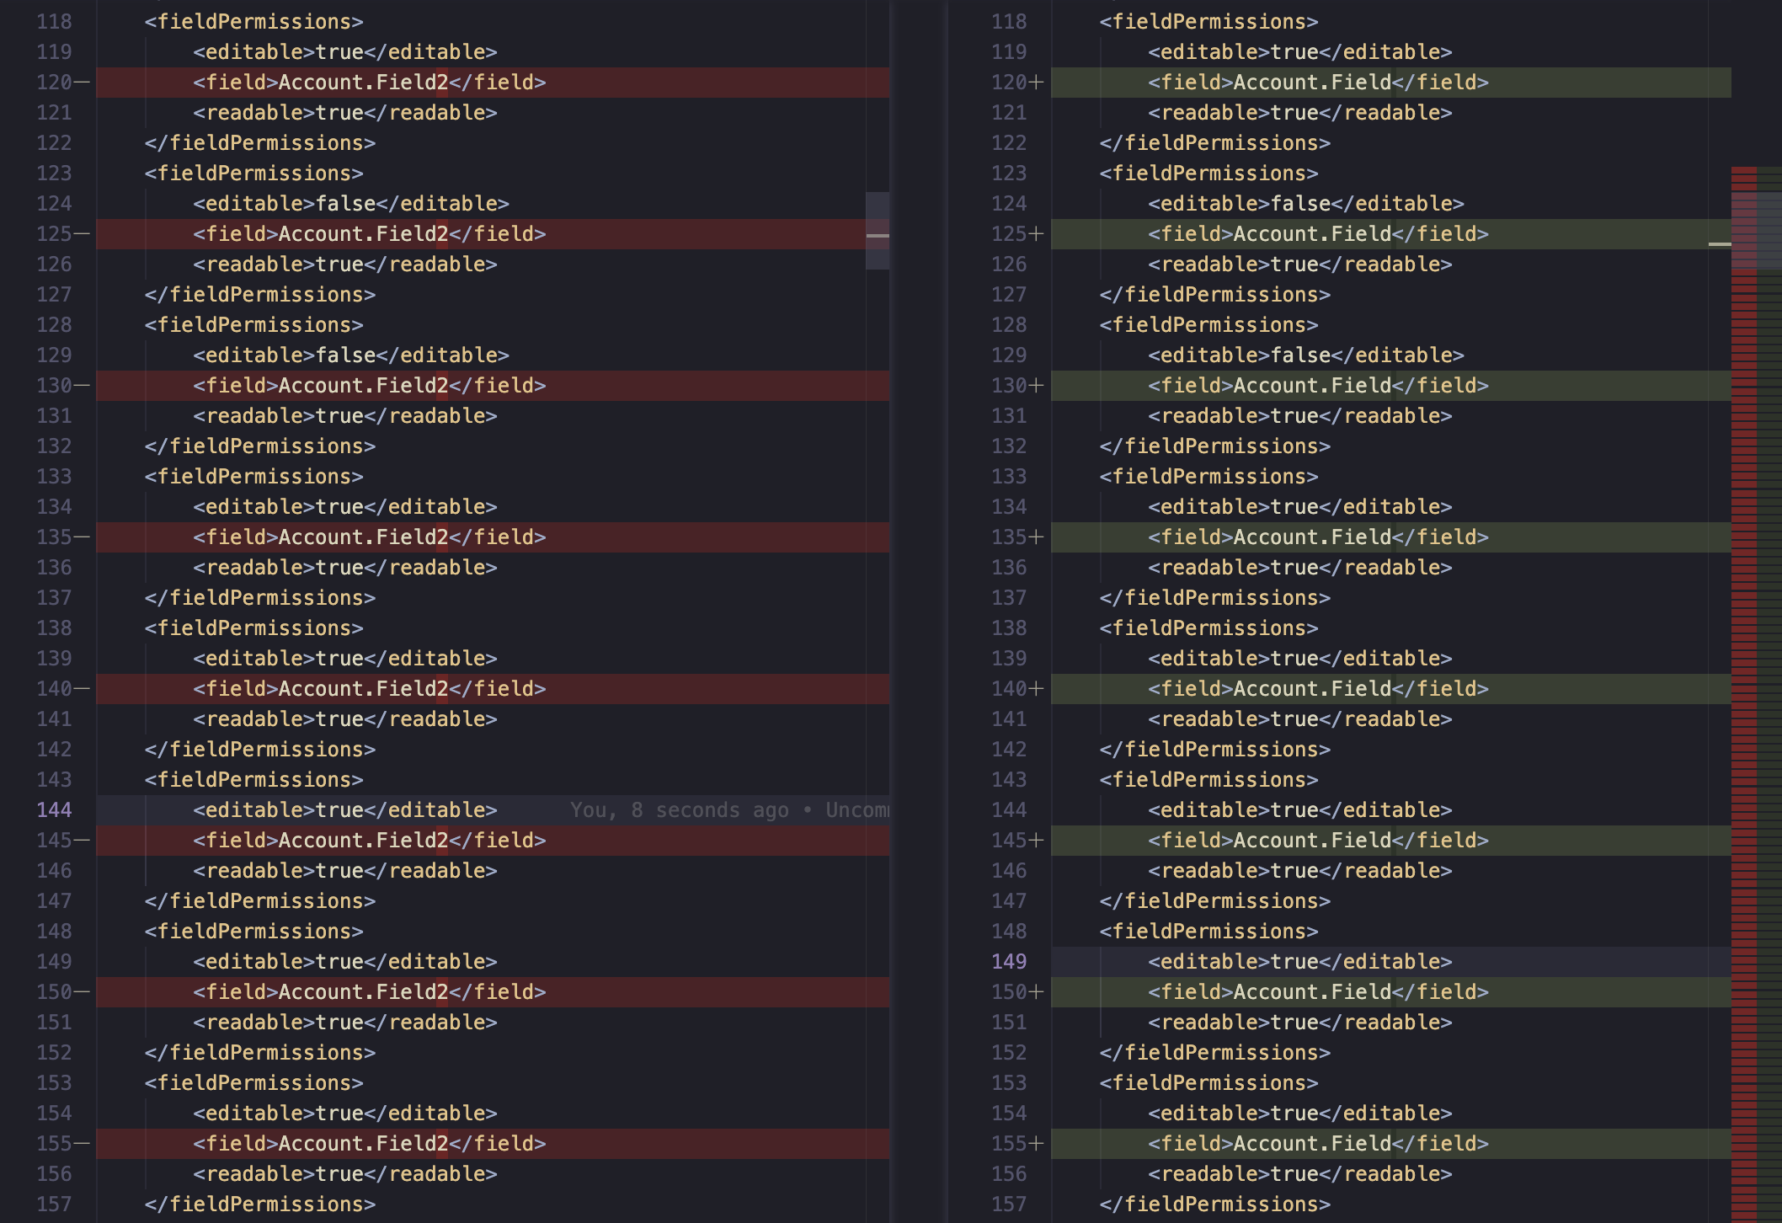Place cursor in editable false on left line 124
The width and height of the screenshot is (1782, 1223).
click(x=345, y=204)
